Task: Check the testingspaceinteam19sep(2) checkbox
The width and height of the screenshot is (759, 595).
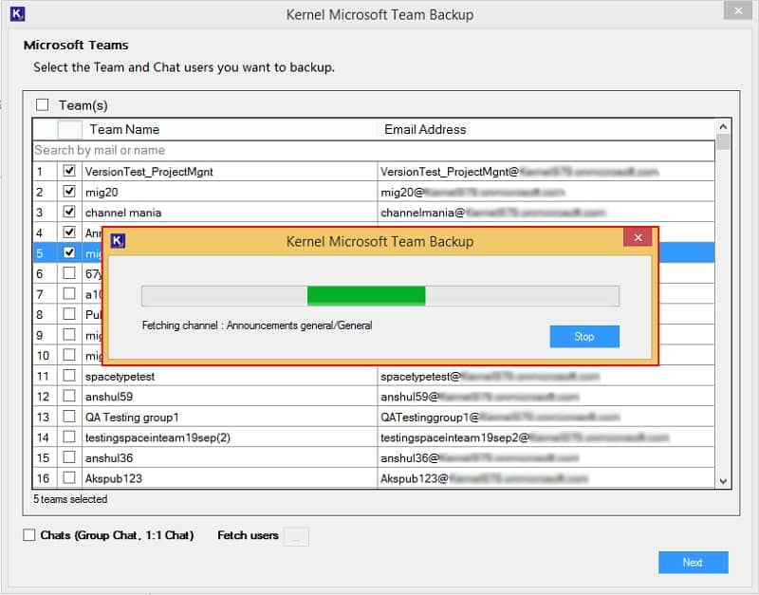Action: (69, 437)
